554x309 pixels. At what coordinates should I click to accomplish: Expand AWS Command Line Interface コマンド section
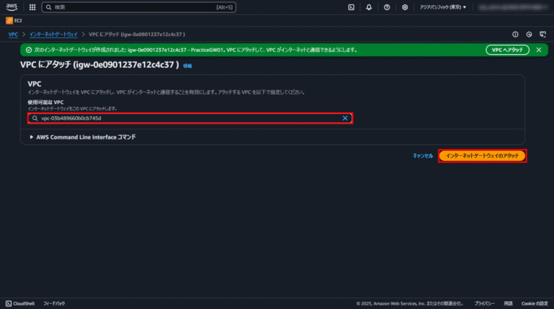(83, 136)
